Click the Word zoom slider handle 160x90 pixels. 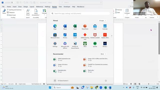pyautogui.click(x=148, y=84)
